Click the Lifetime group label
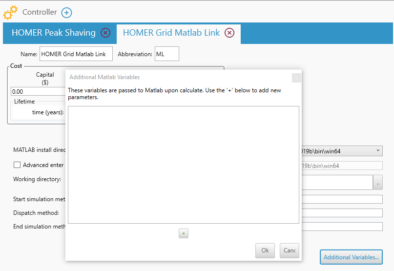Viewport: 394px width, 271px height. 24,102
